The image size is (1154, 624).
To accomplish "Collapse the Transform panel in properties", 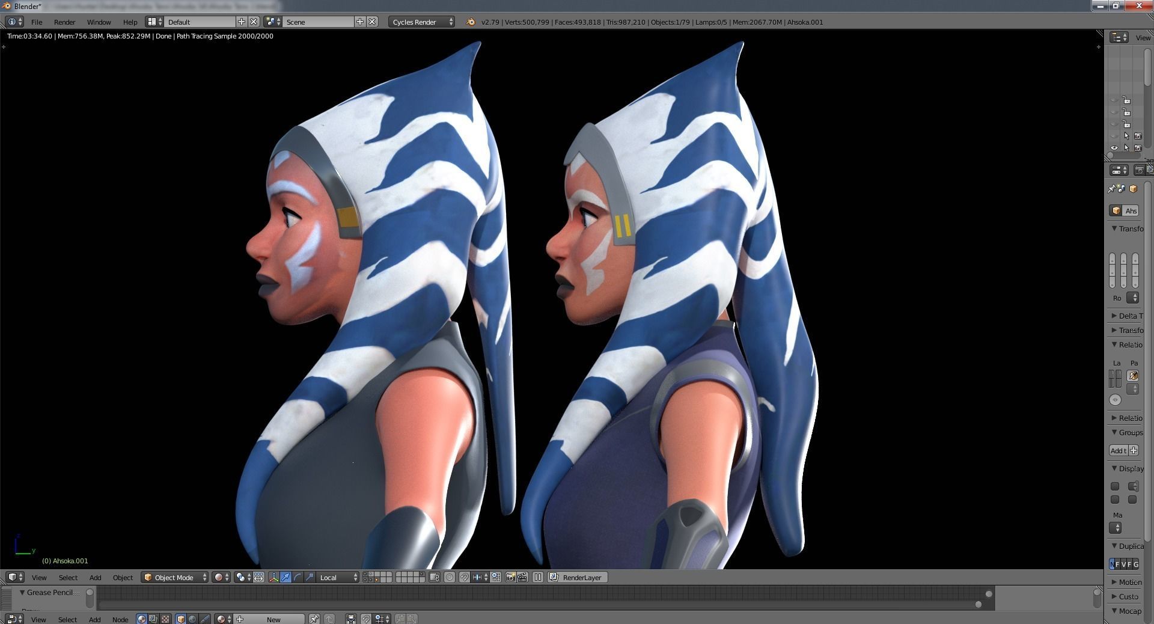I will click(1114, 228).
